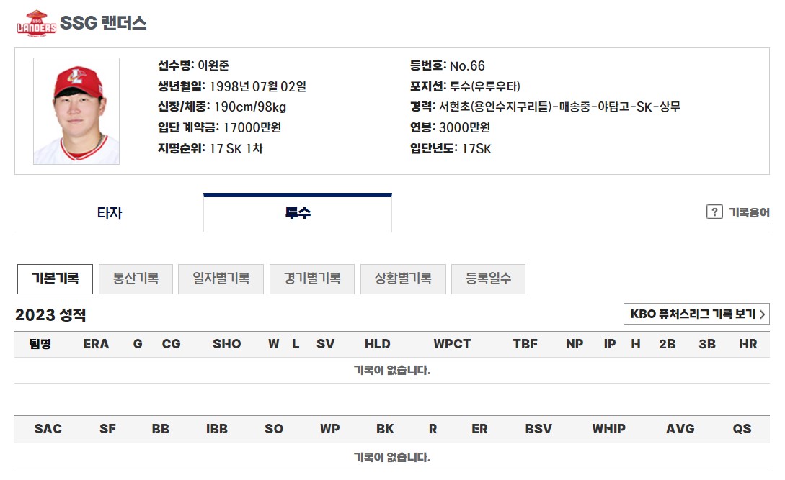Open the 경기별기록 game-by-game records view
785x480 pixels.
(311, 279)
